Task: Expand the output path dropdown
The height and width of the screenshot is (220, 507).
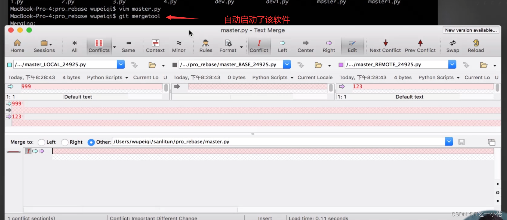Action: (449, 142)
